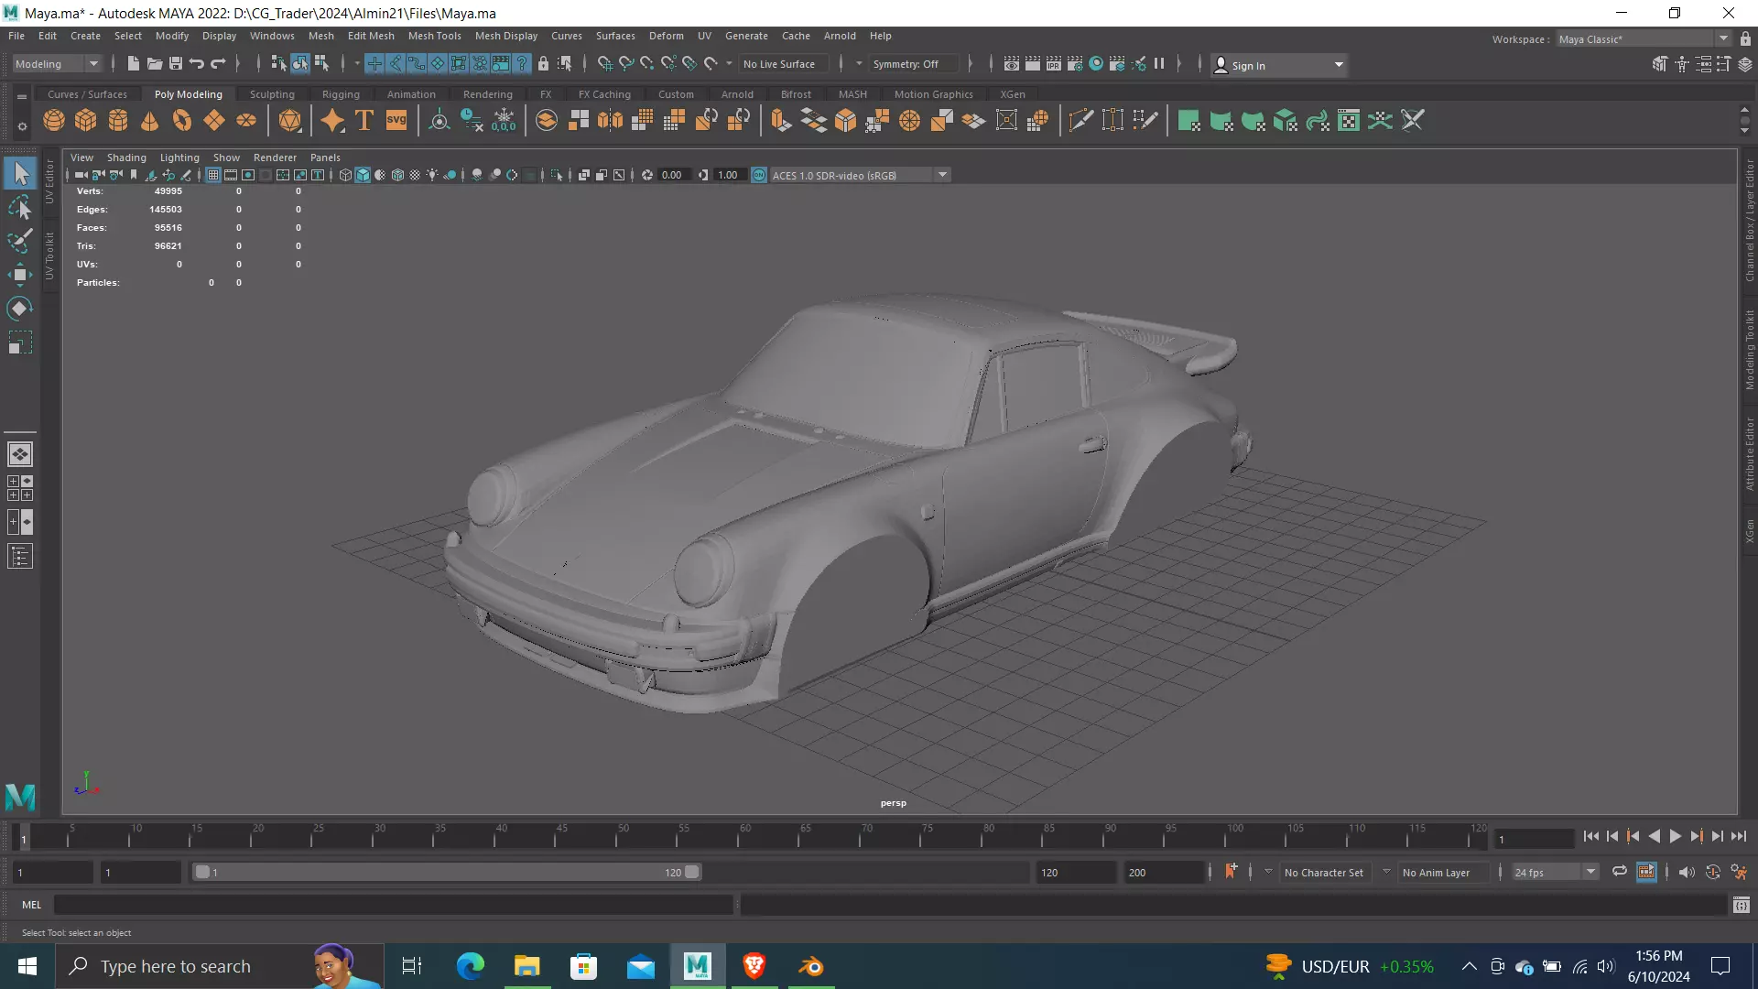Click the IPR render icon
Image resolution: width=1758 pixels, height=989 pixels.
coord(1054,64)
